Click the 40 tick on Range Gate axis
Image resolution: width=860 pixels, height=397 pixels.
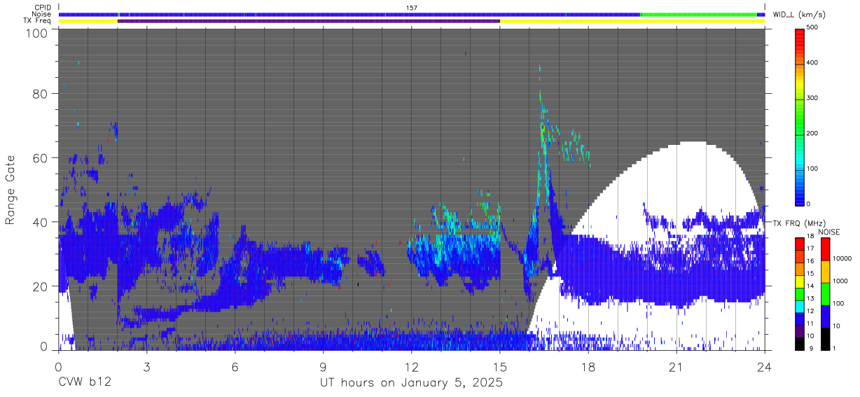click(x=41, y=222)
